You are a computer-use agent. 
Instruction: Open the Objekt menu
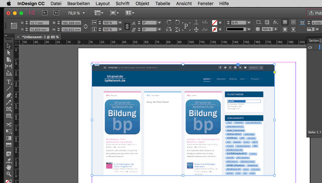point(142,4)
